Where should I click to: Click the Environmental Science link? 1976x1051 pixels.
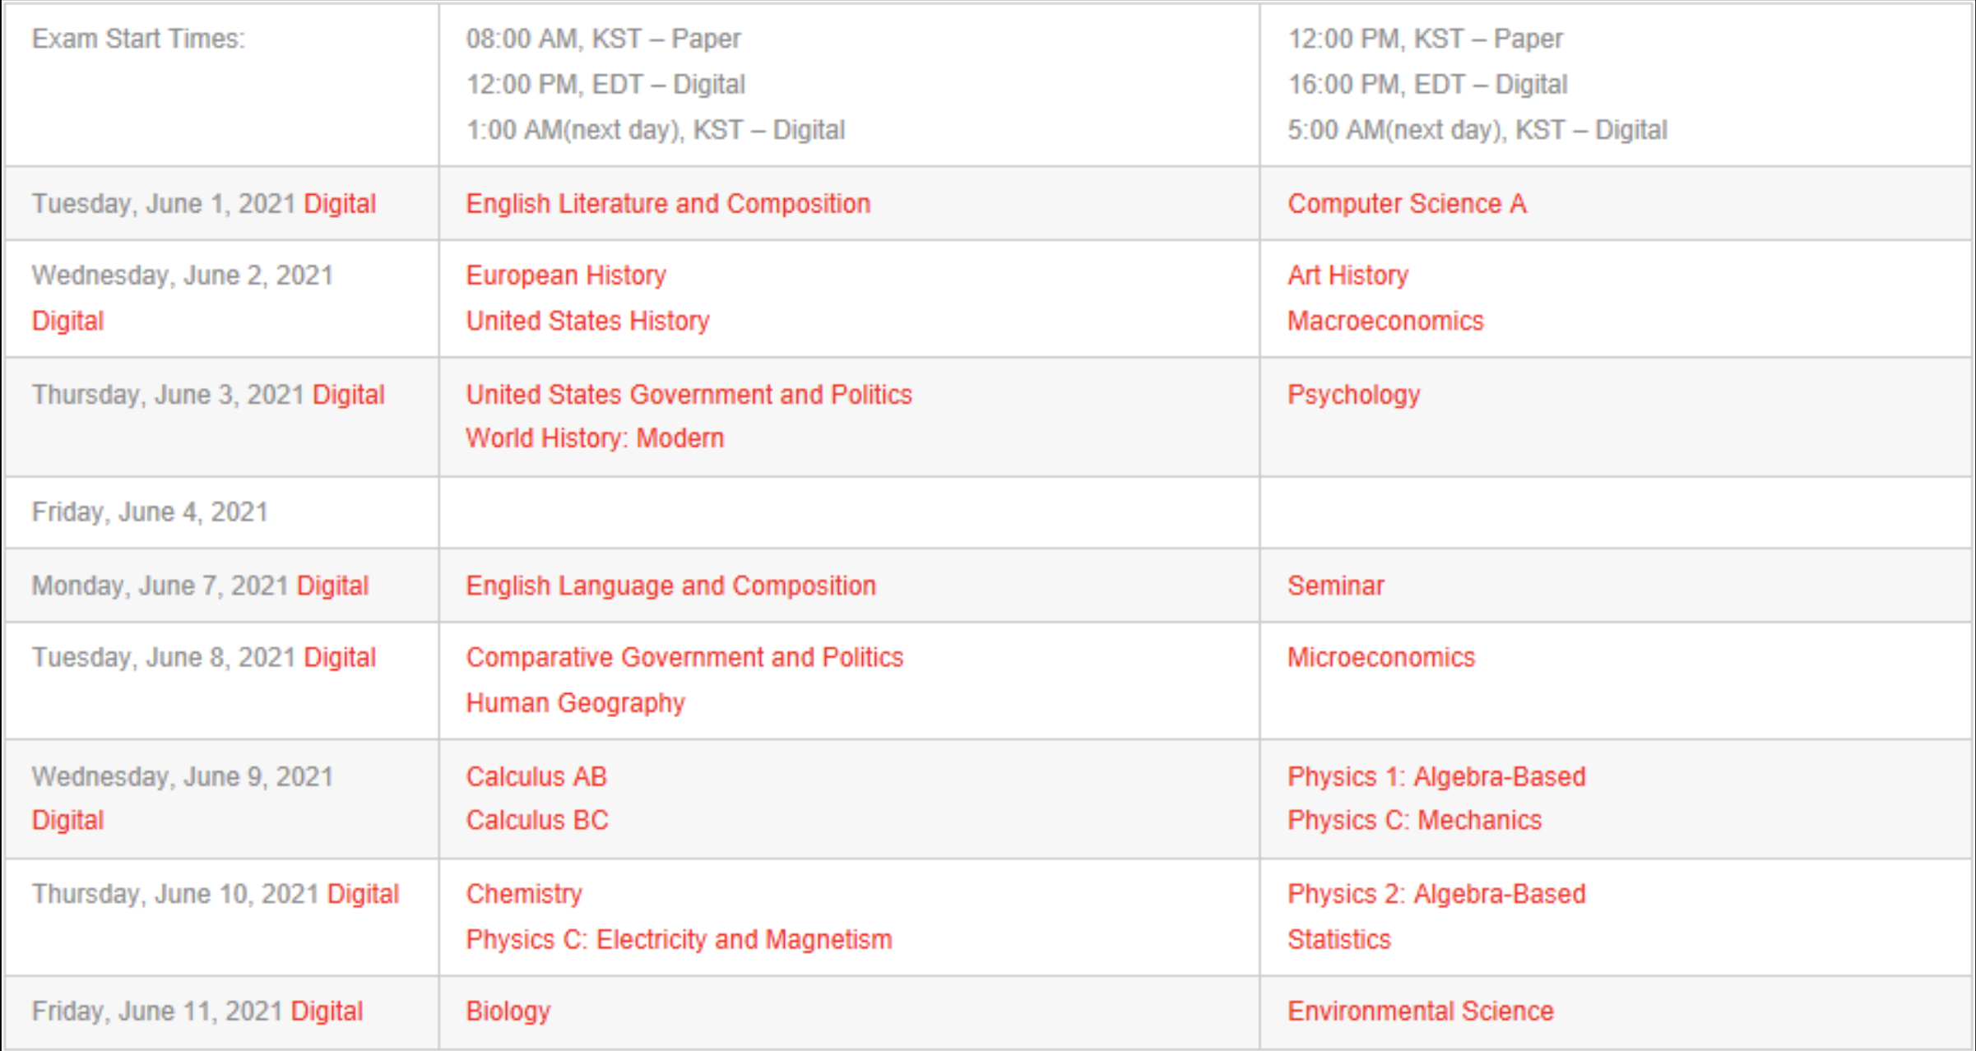point(1420,1010)
